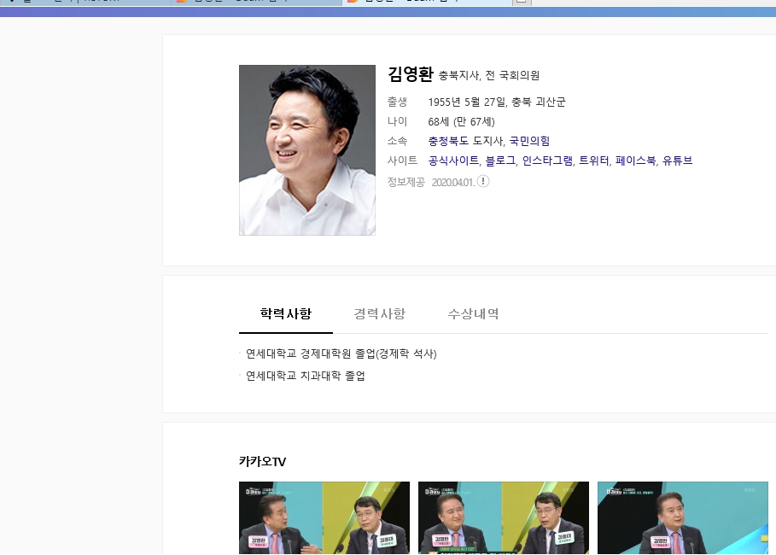Click the 정보제공 date 2020.04.01.

452,182
